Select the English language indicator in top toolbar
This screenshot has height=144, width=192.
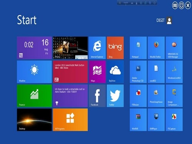pos(126,3)
